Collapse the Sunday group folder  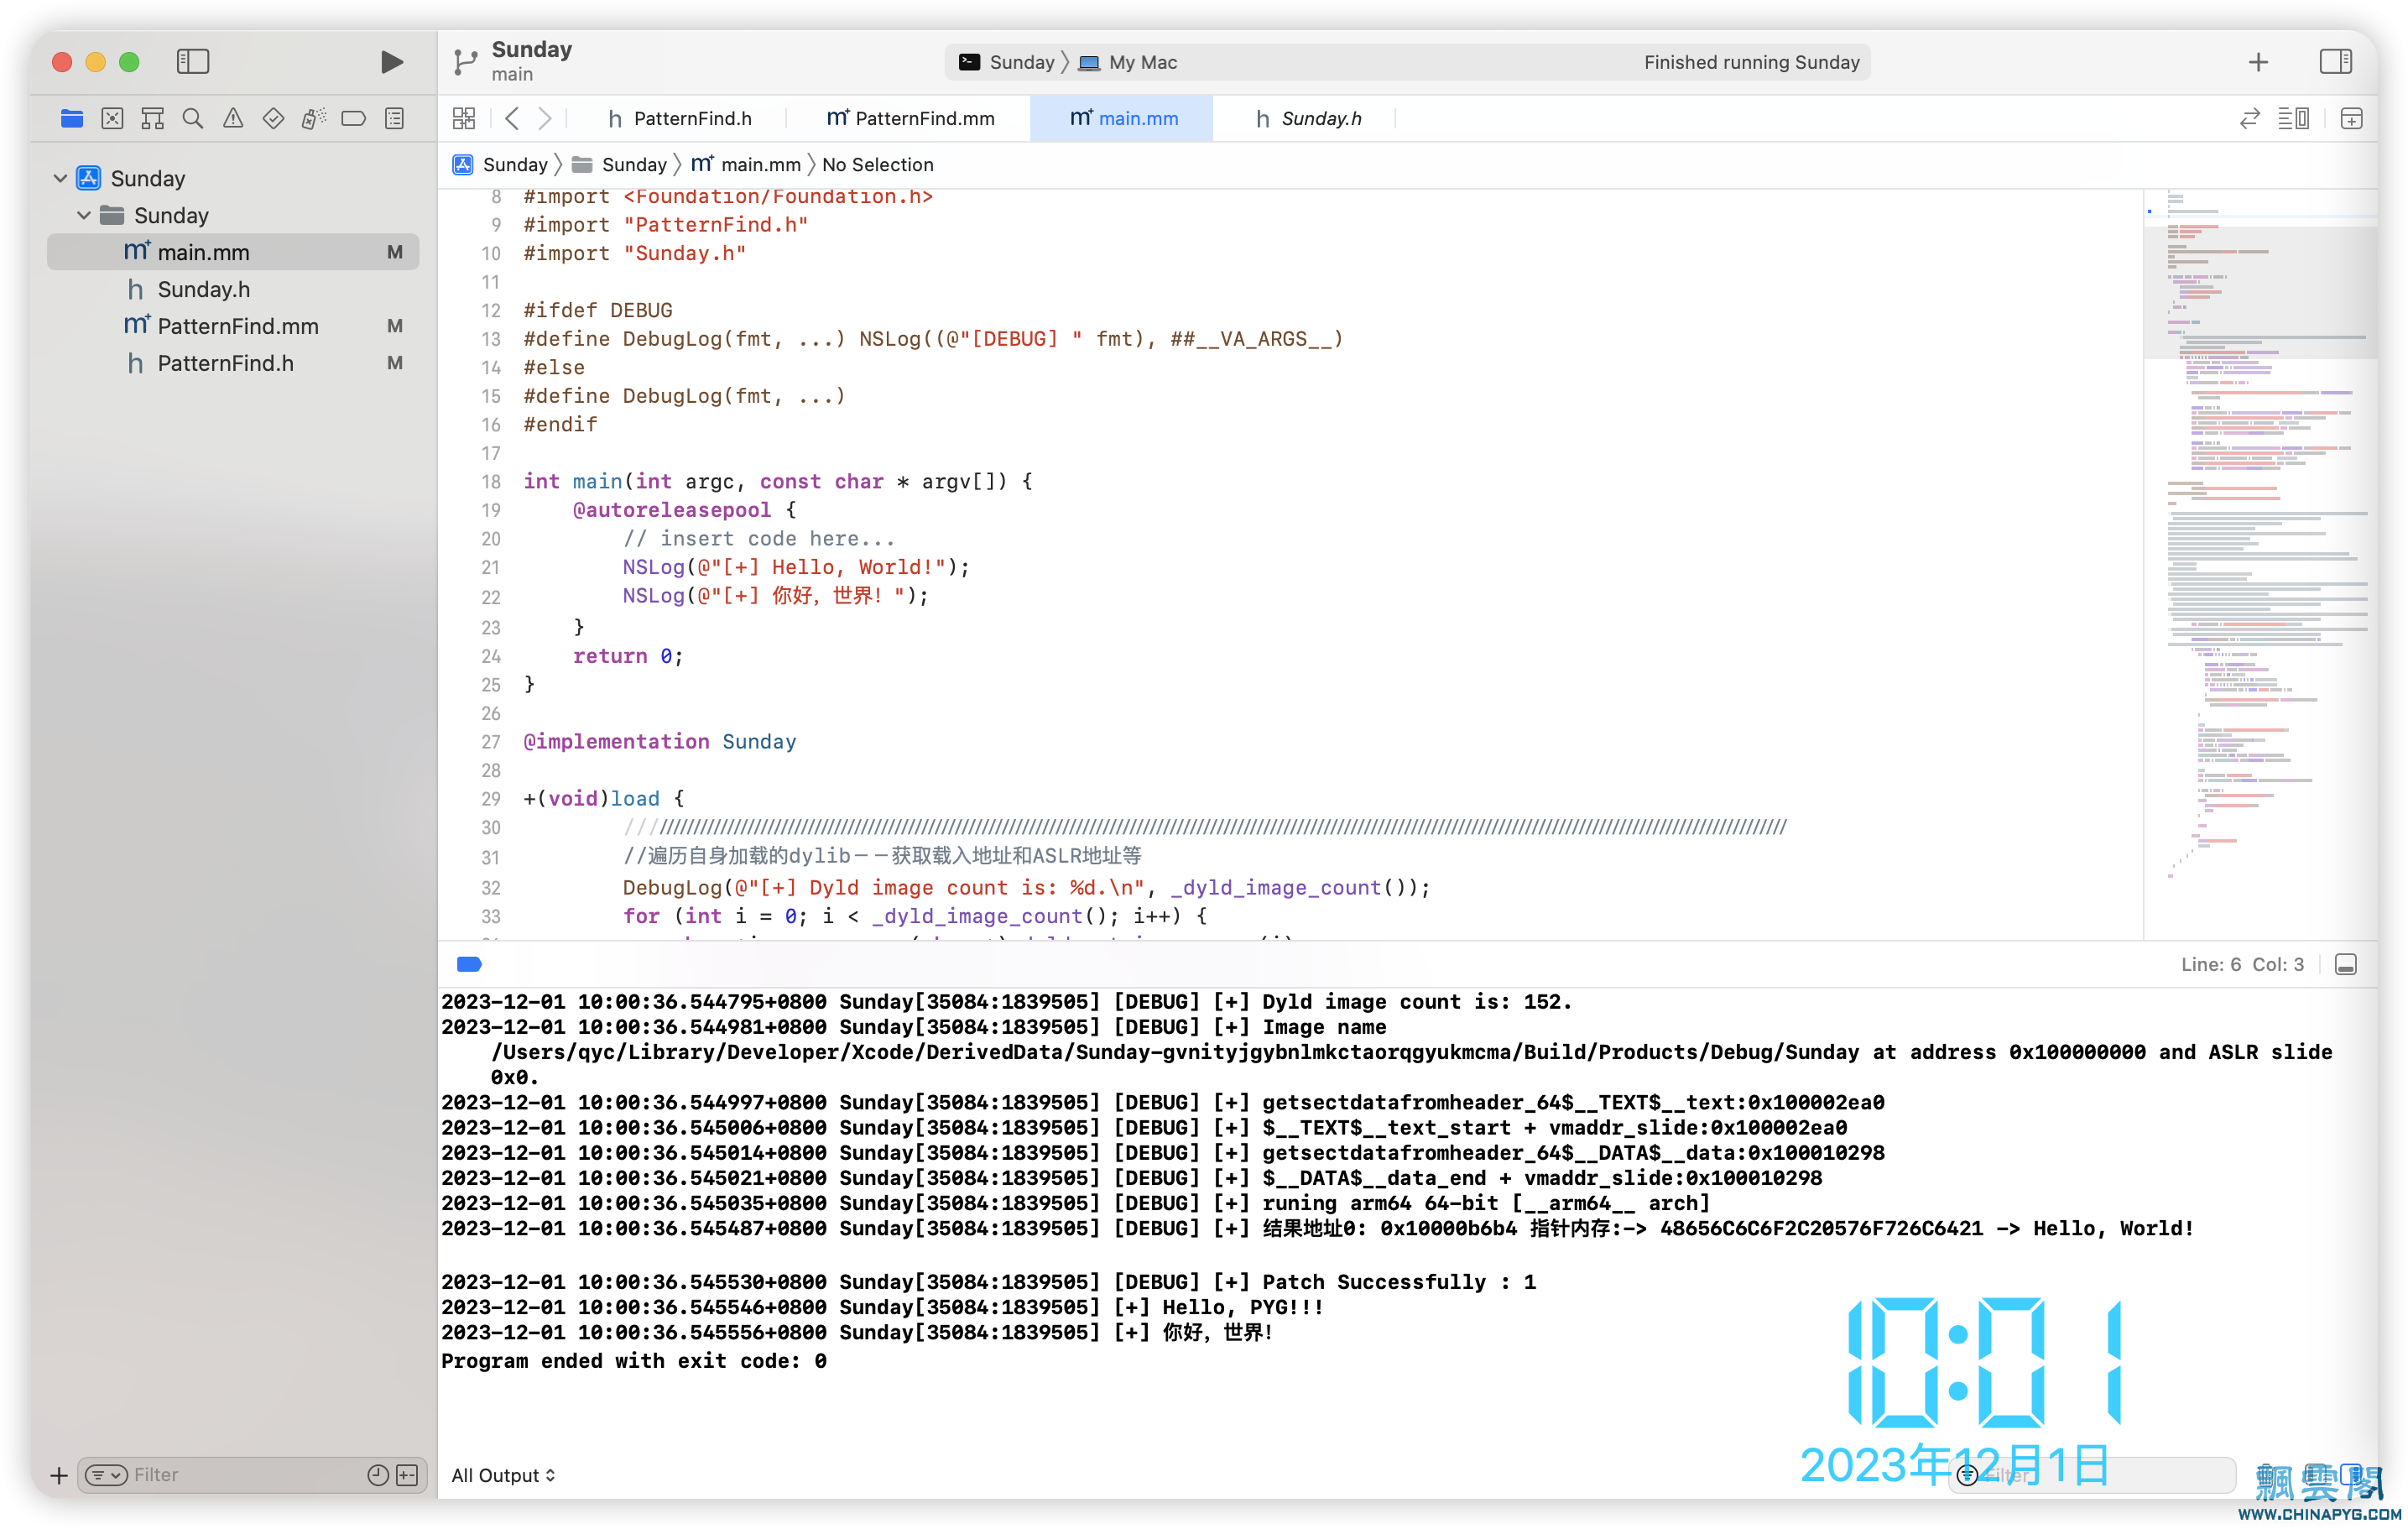pyautogui.click(x=84, y=215)
